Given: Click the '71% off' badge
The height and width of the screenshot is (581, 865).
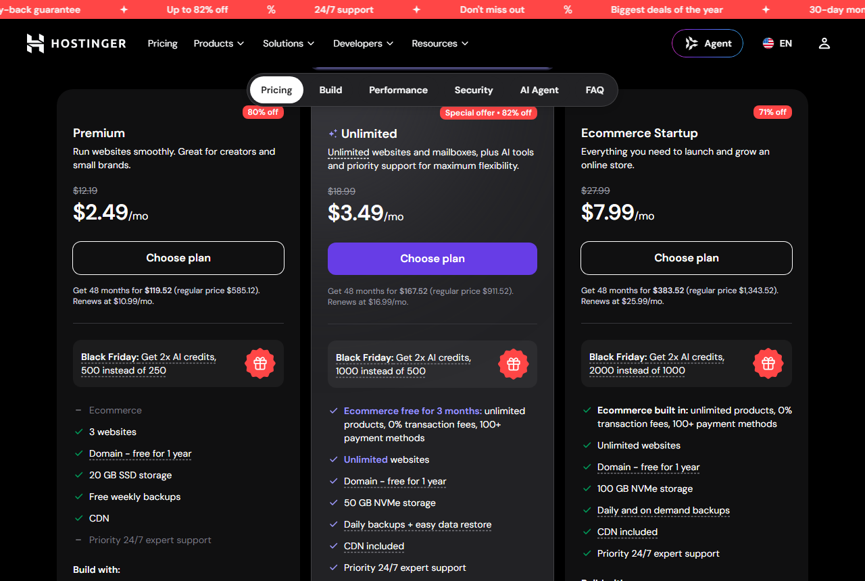Looking at the screenshot, I should click(x=772, y=112).
